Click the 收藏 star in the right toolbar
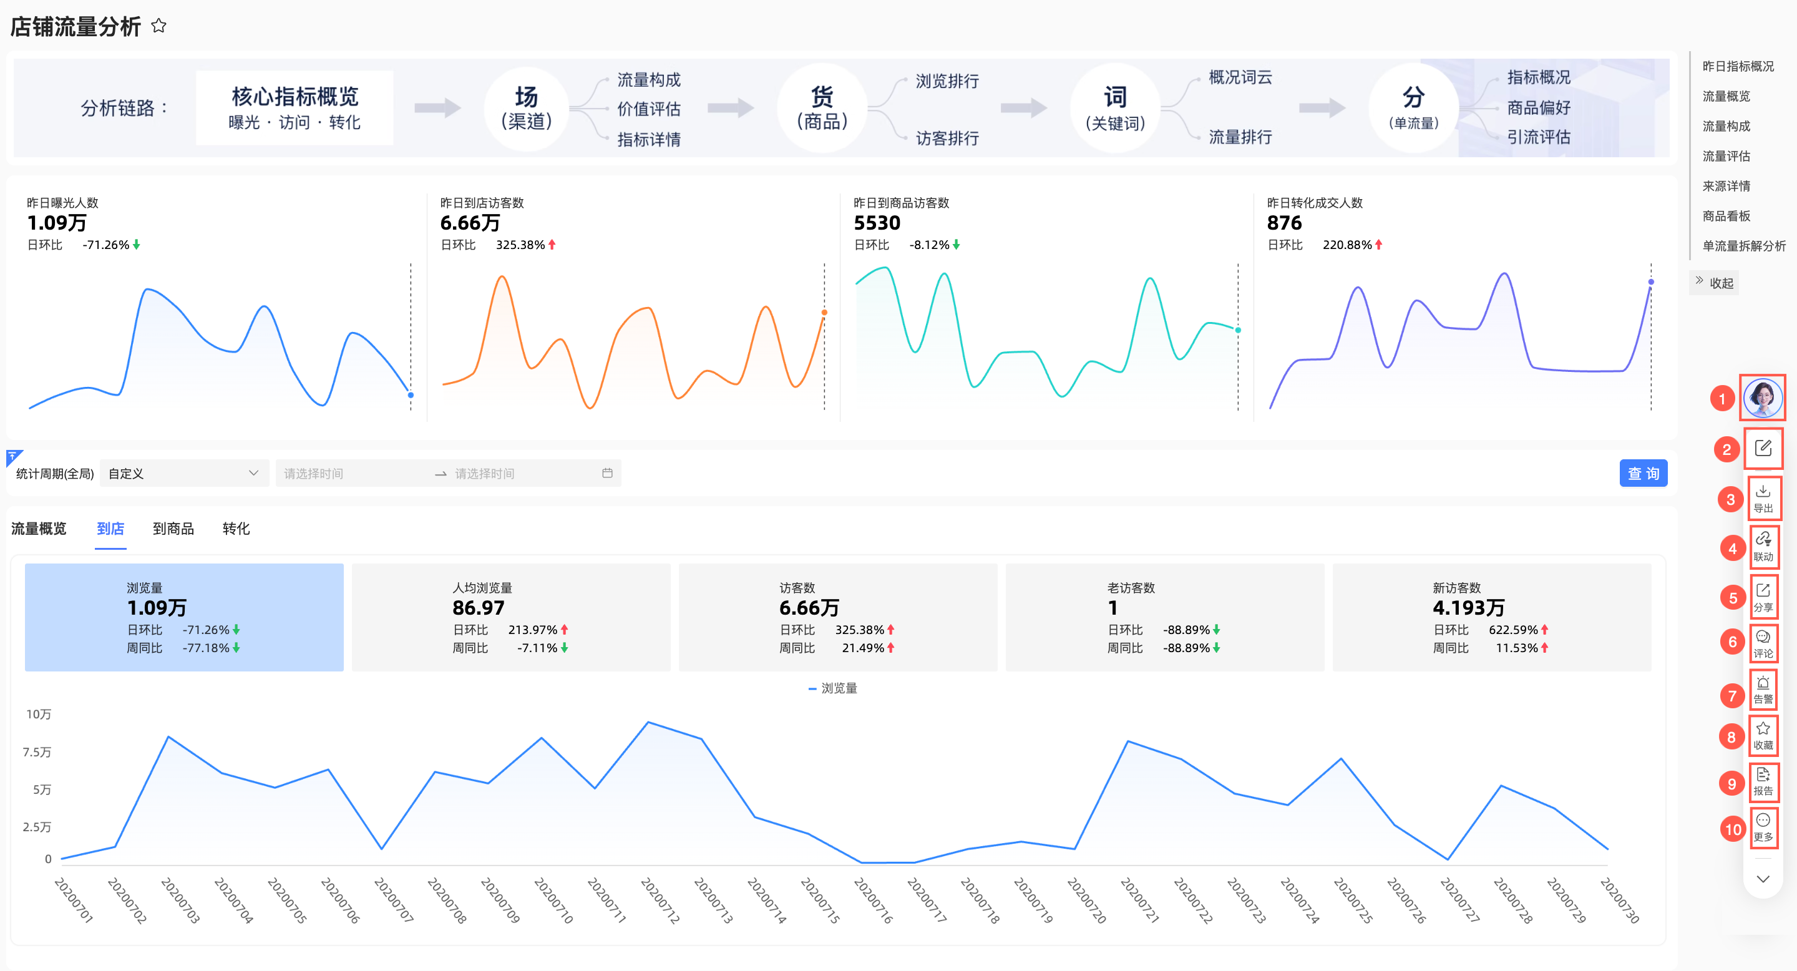 (x=1763, y=735)
